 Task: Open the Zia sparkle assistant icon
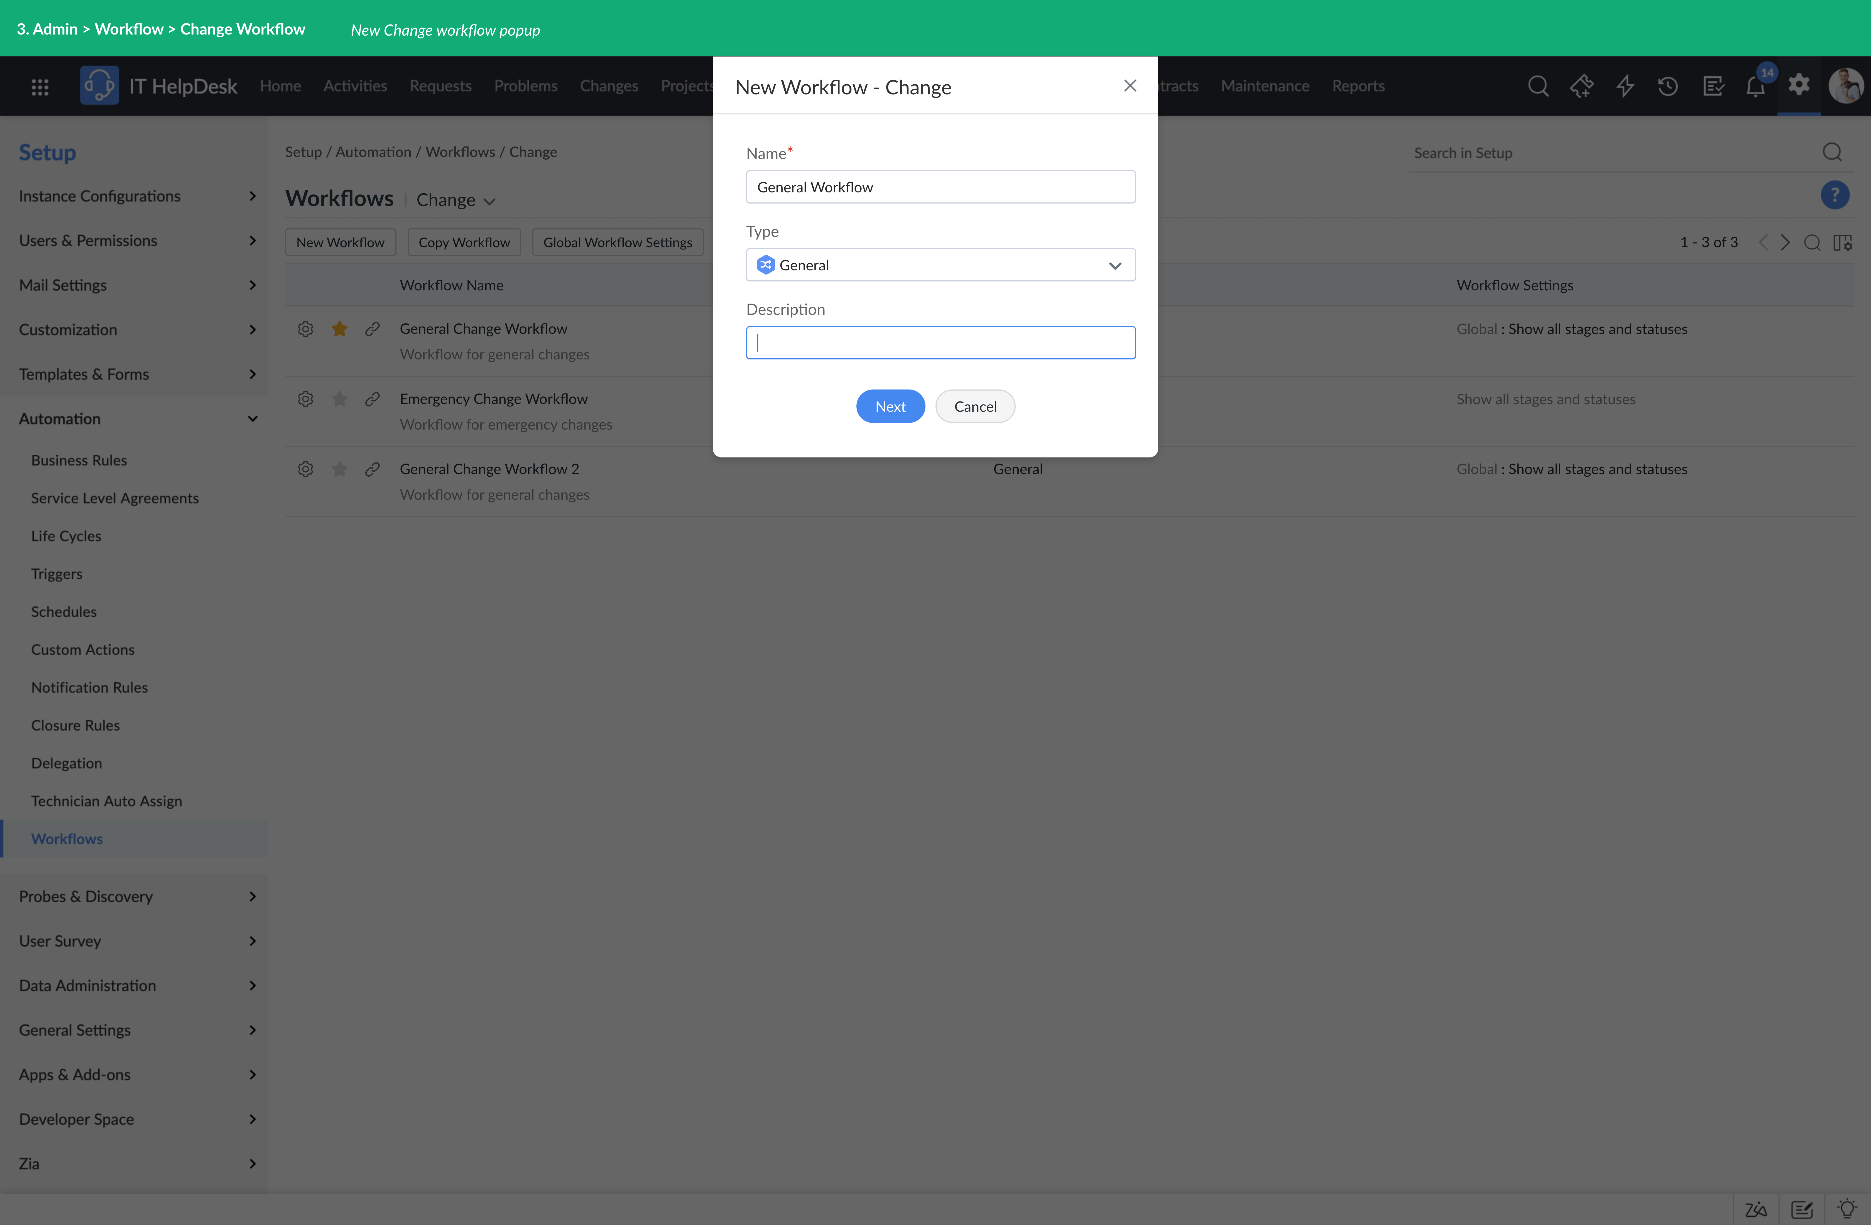(1582, 86)
